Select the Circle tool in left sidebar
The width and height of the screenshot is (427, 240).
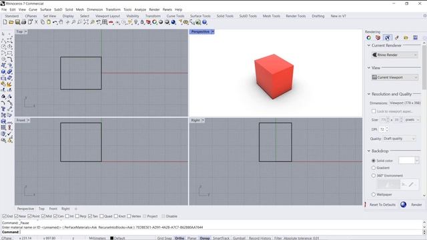point(3,47)
